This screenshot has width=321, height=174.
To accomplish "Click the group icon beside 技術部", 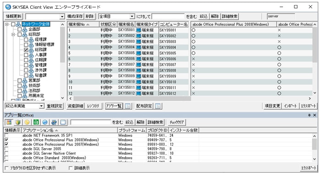I will (x=25, y=86).
